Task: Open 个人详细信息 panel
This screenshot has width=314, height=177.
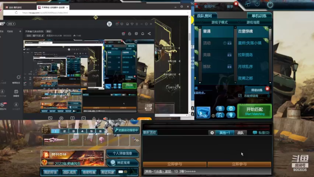Action: 122,153
